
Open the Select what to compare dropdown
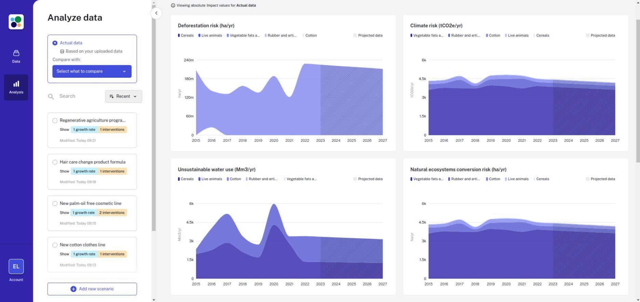92,71
